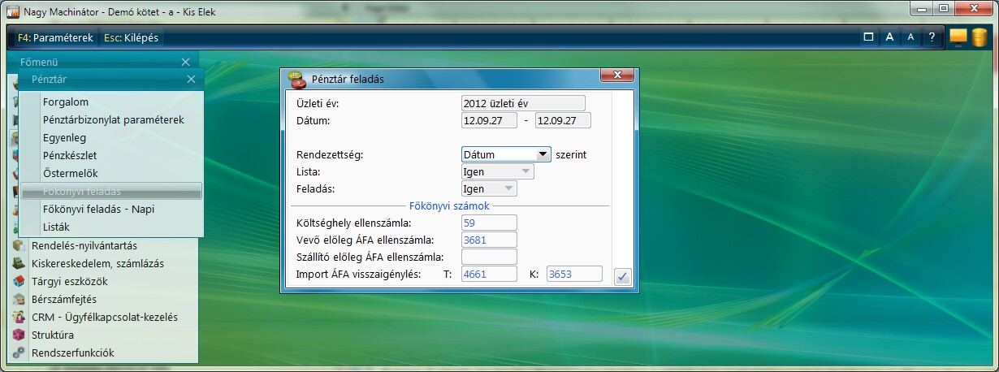Select Östermelők menu entry

pos(70,173)
